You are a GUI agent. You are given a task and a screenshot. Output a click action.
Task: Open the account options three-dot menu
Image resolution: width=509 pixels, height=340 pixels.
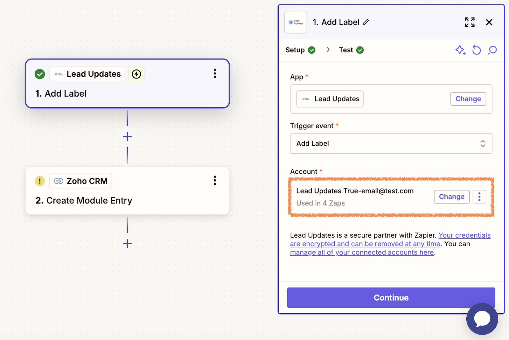tap(479, 197)
